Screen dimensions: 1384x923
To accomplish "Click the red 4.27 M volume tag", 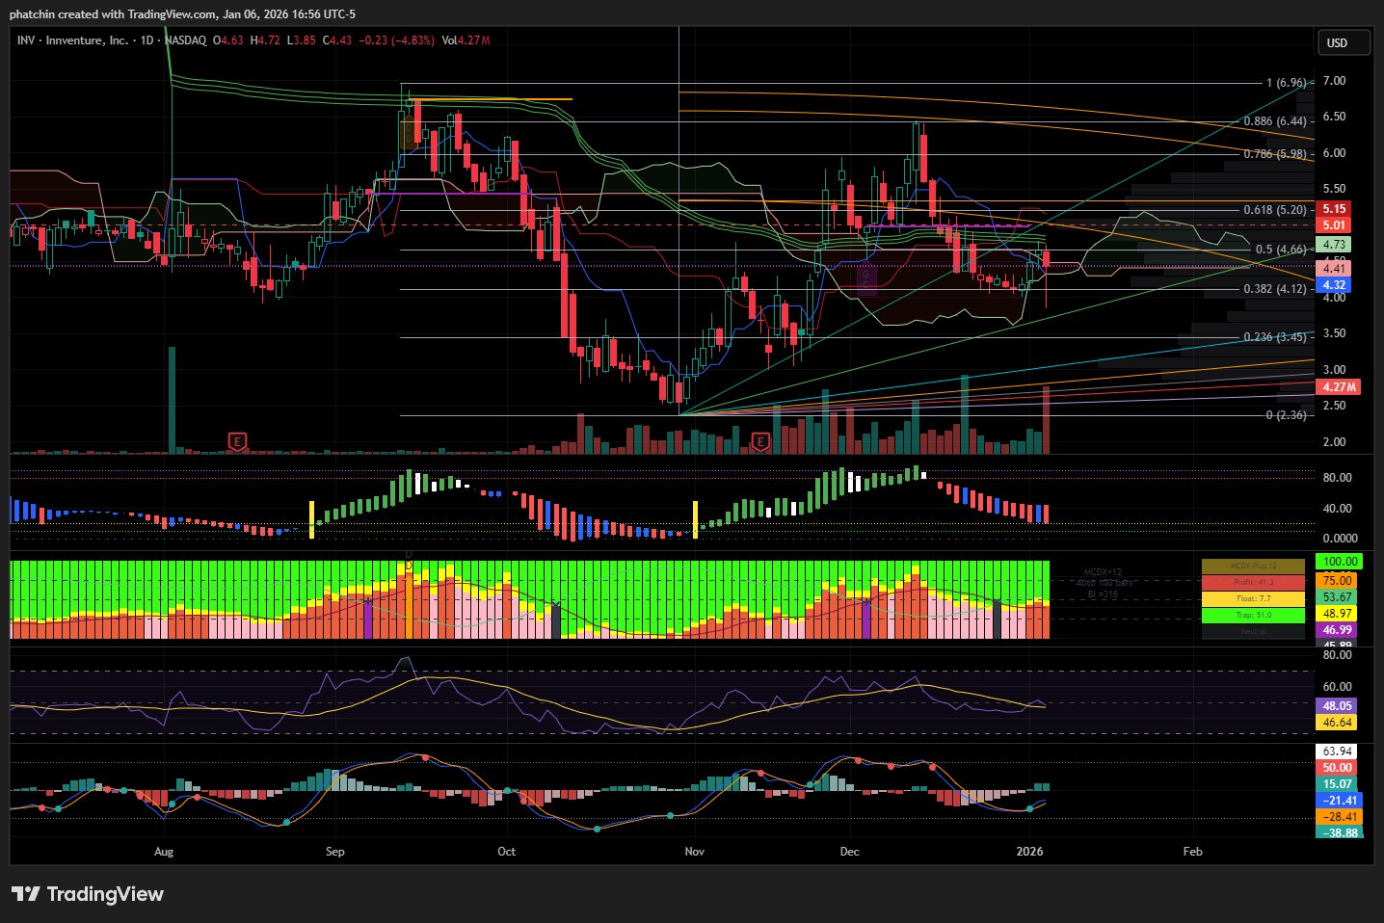I will (1339, 387).
